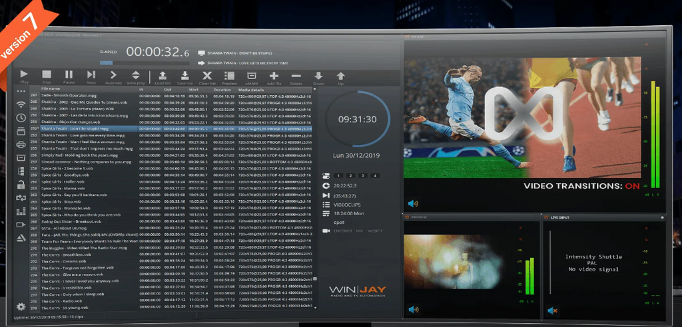Toggle Auto seq mode in toolbar
Image resolution: width=682 pixels, height=327 pixels.
(x=113, y=76)
